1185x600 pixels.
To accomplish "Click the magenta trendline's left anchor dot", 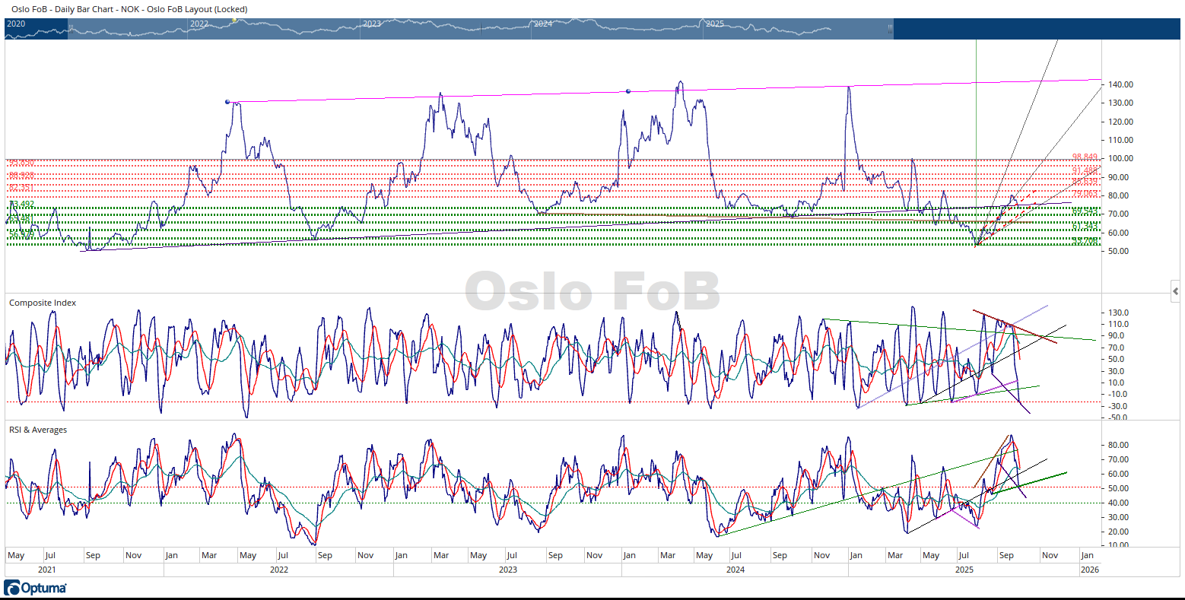I will (x=227, y=102).
